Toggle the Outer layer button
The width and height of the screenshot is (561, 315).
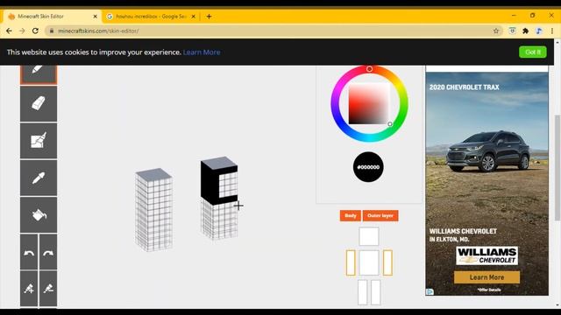pyautogui.click(x=380, y=216)
